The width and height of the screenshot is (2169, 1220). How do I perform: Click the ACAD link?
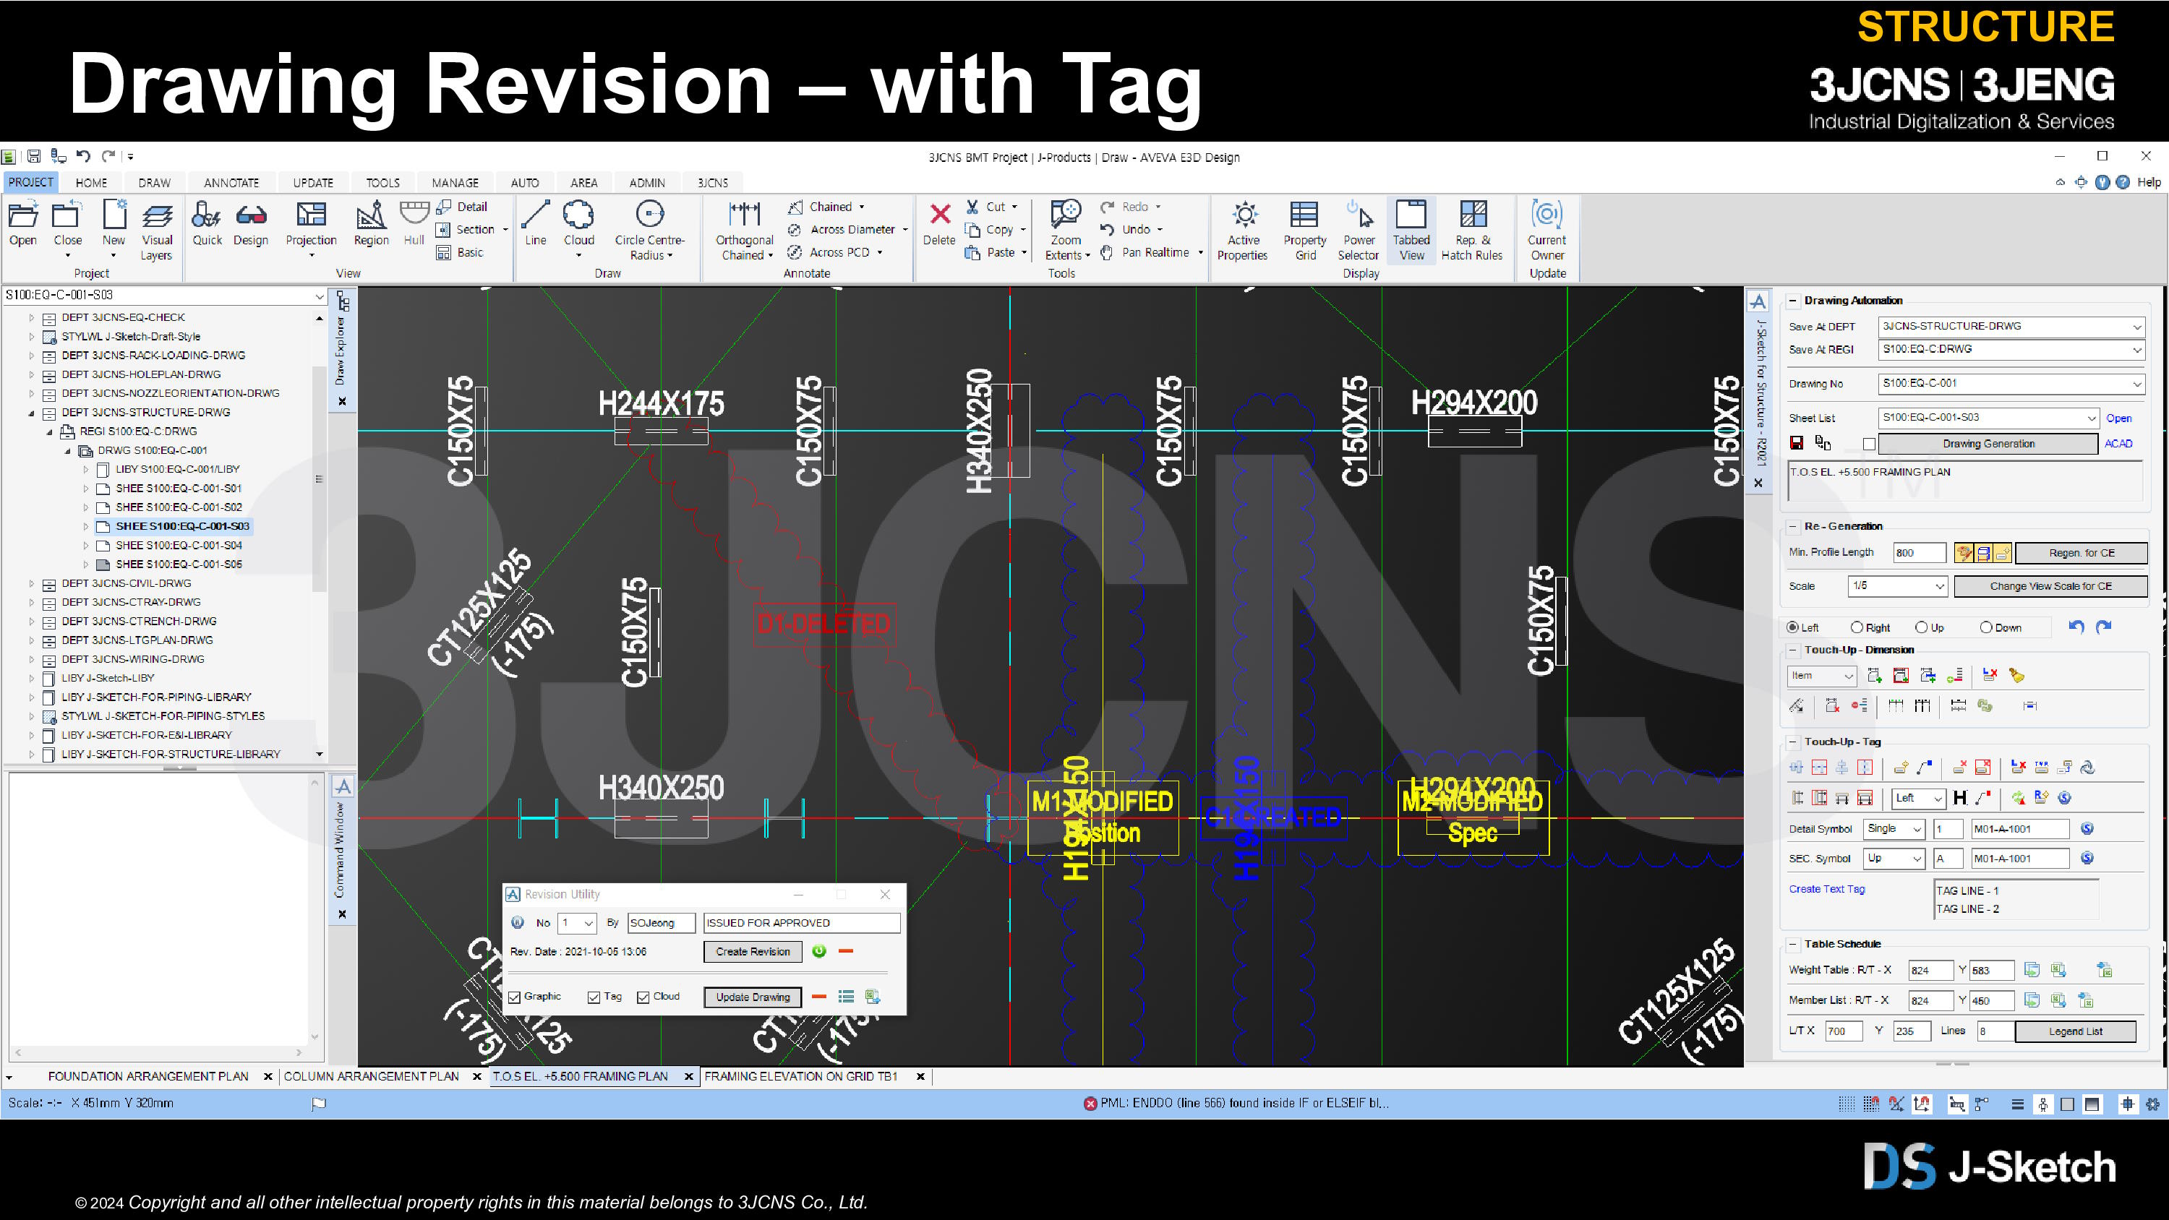[2118, 444]
